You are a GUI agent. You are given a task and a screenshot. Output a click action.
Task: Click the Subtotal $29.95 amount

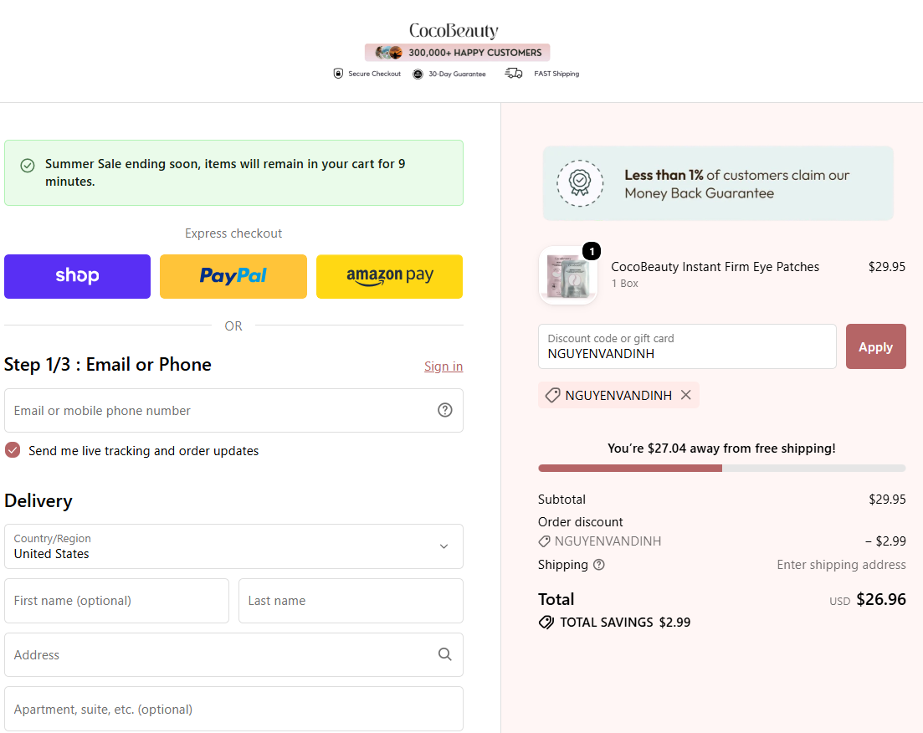click(x=887, y=500)
